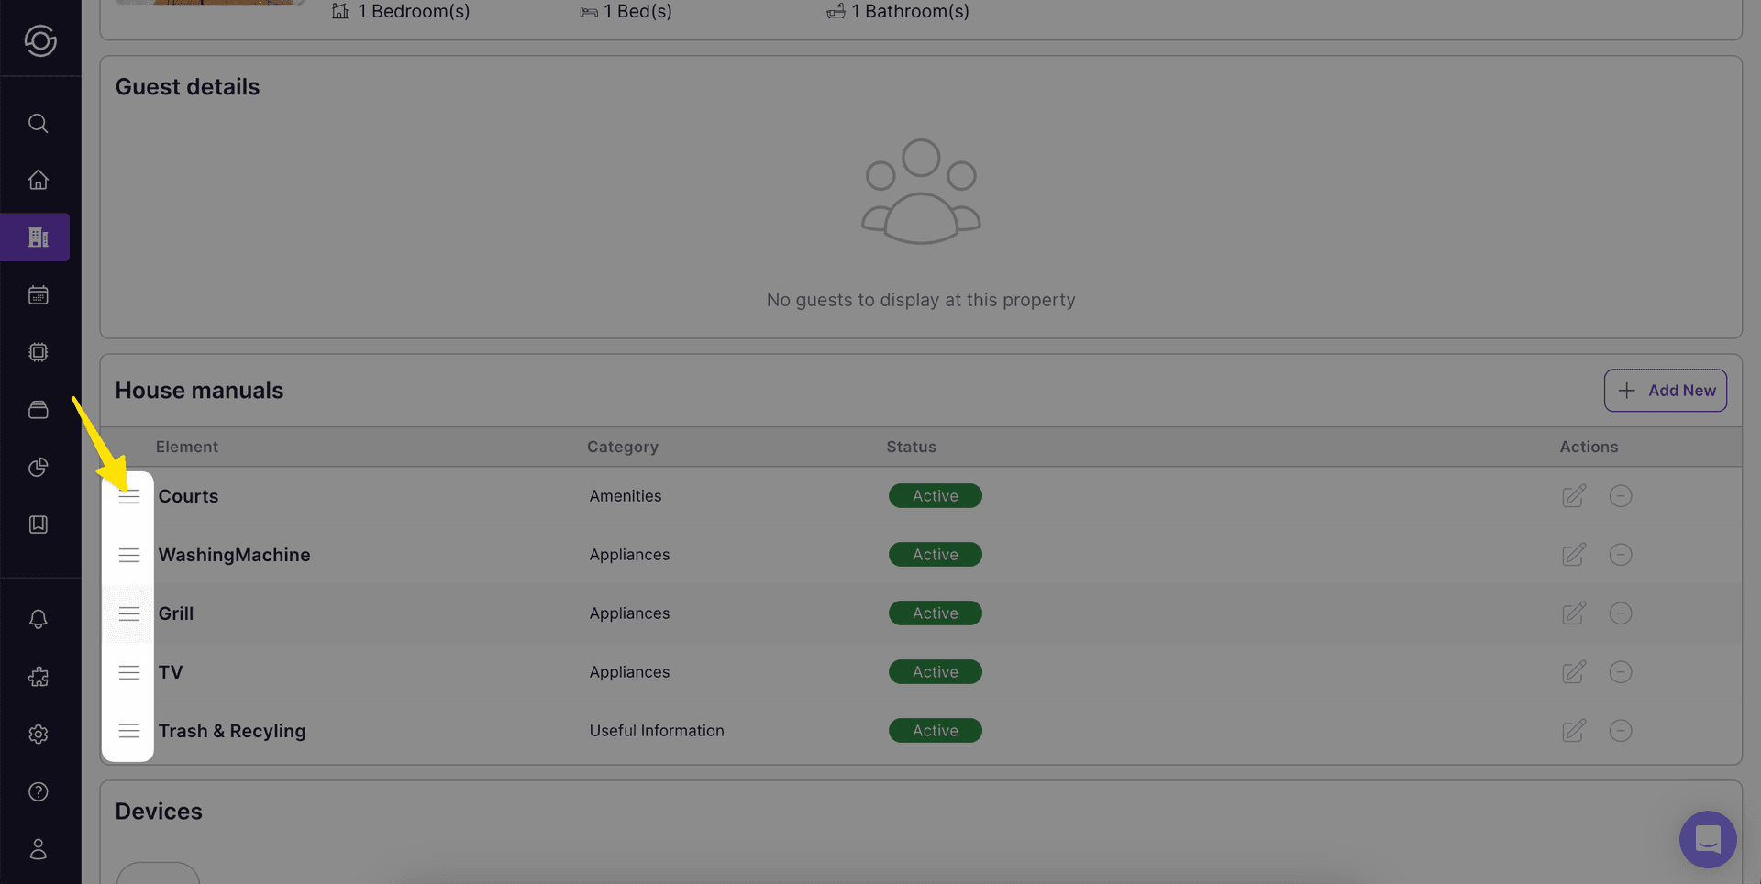Open the devices chip icon in sidebar

coord(39,352)
